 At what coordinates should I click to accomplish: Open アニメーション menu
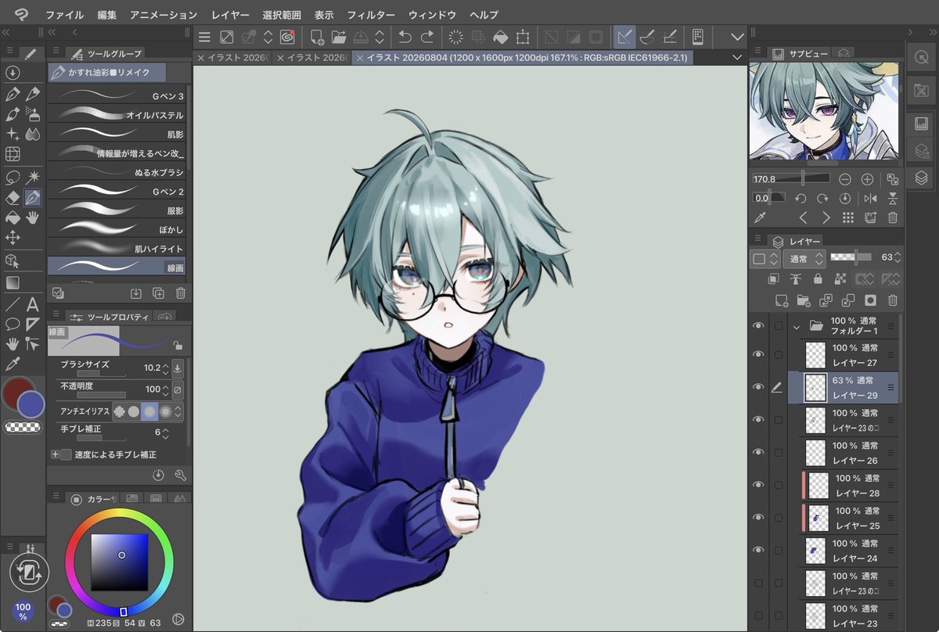(164, 15)
